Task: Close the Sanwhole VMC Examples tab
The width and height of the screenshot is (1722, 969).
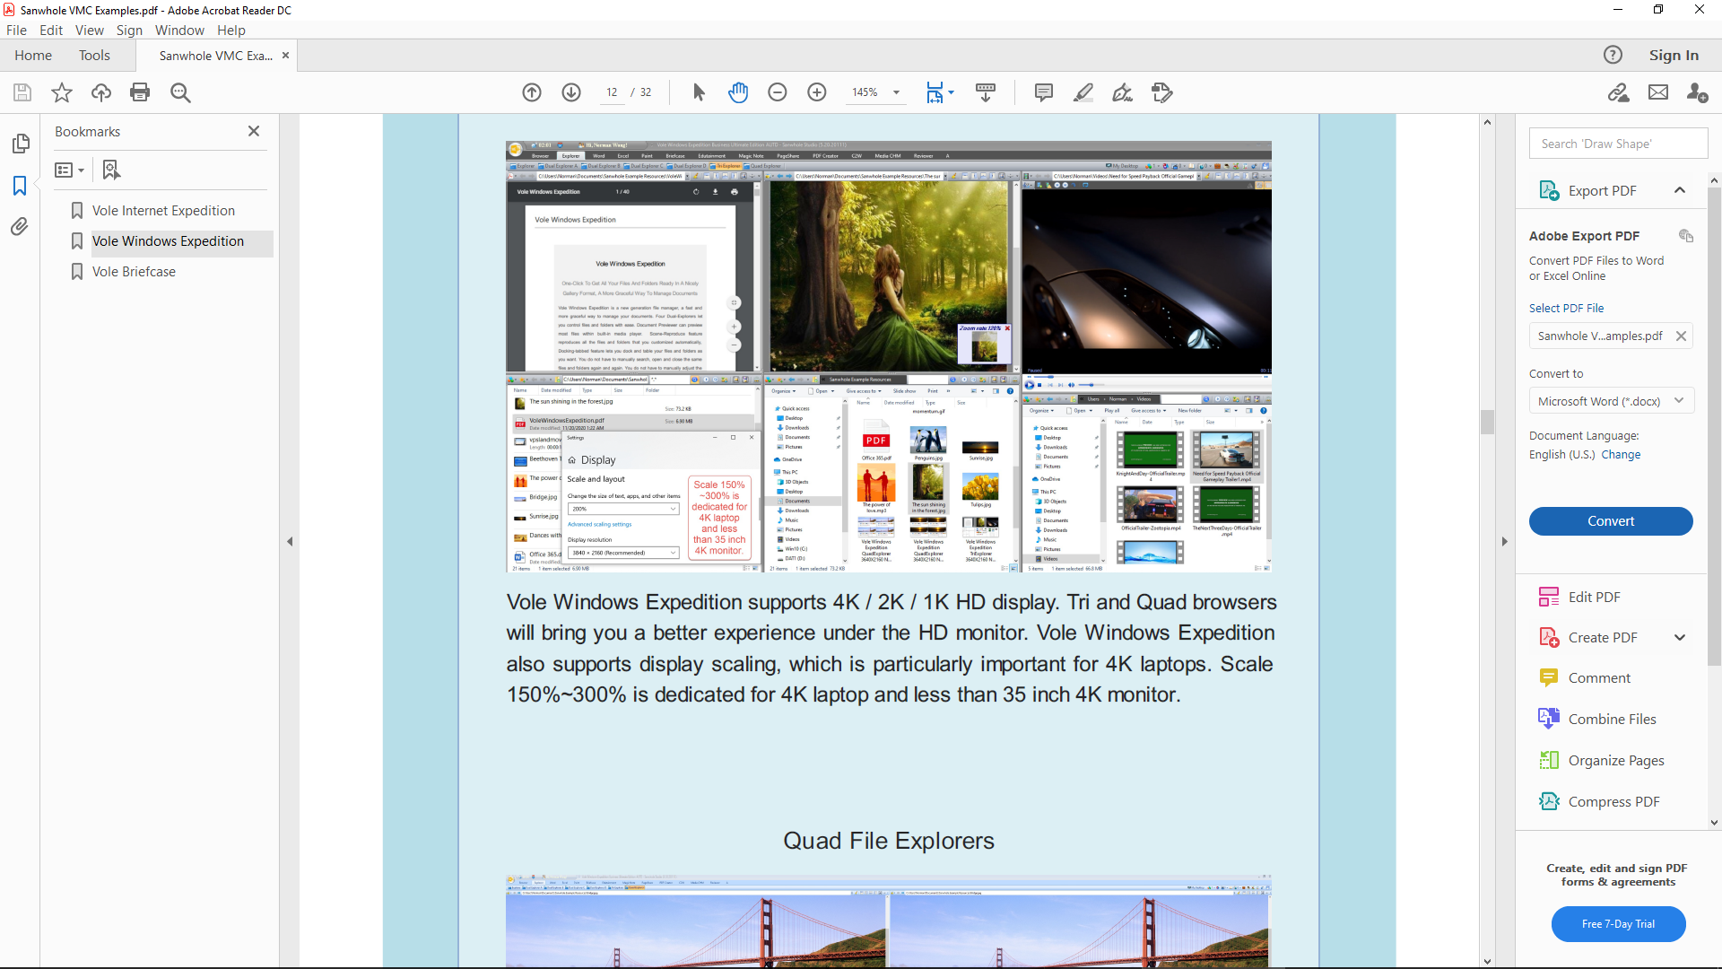Action: pyautogui.click(x=286, y=56)
